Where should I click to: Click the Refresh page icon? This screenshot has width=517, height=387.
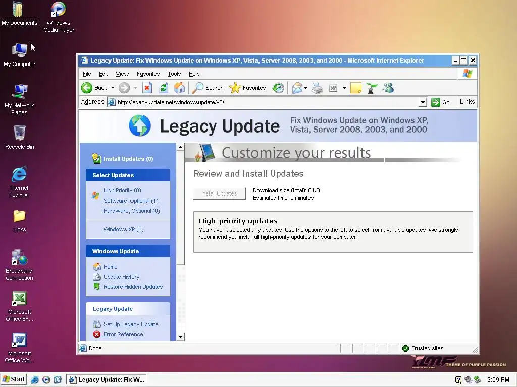point(163,88)
